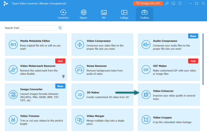Go to the Collage tab
Screen dimensions: 207x132
(124, 14)
